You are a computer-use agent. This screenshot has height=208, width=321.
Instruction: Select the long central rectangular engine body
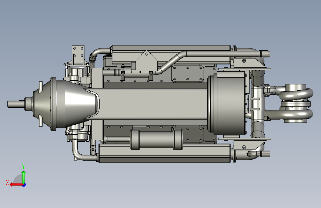pyautogui.click(x=152, y=104)
